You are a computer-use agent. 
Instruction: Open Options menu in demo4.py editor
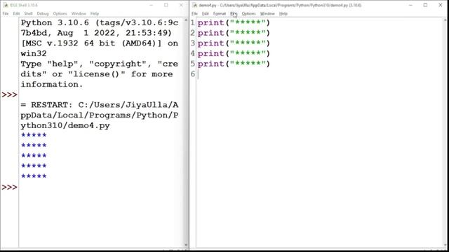click(x=248, y=13)
